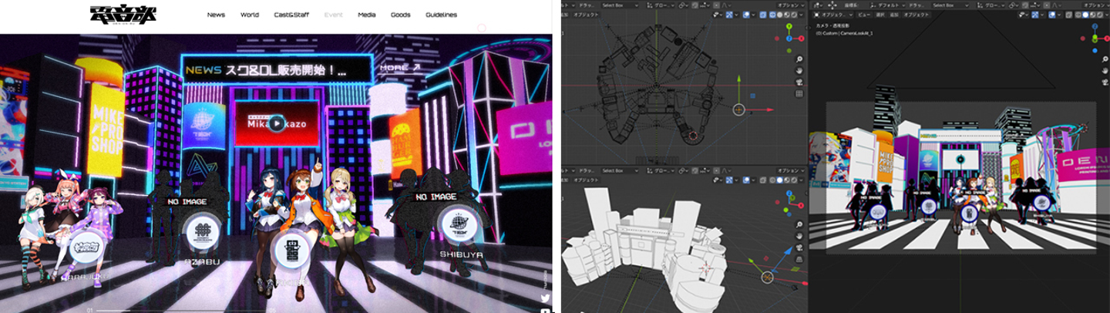
Task: Open Select Box dropdown in bottom-left viewport header
Action: [x=621, y=171]
